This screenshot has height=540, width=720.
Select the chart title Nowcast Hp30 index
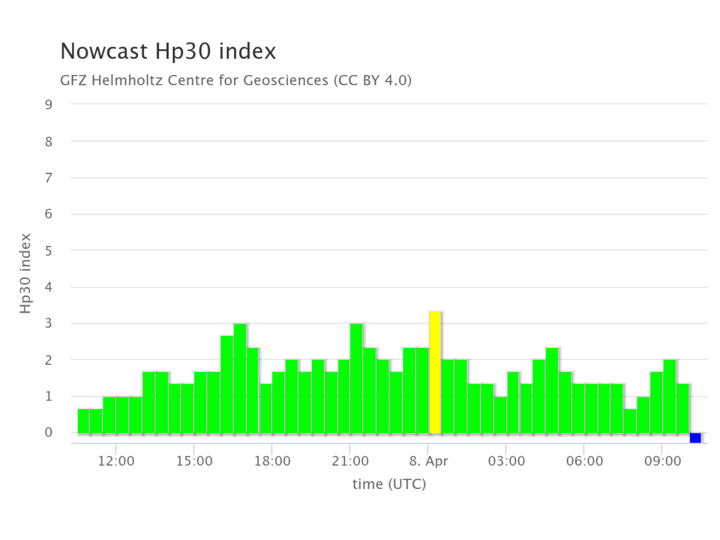pyautogui.click(x=168, y=51)
